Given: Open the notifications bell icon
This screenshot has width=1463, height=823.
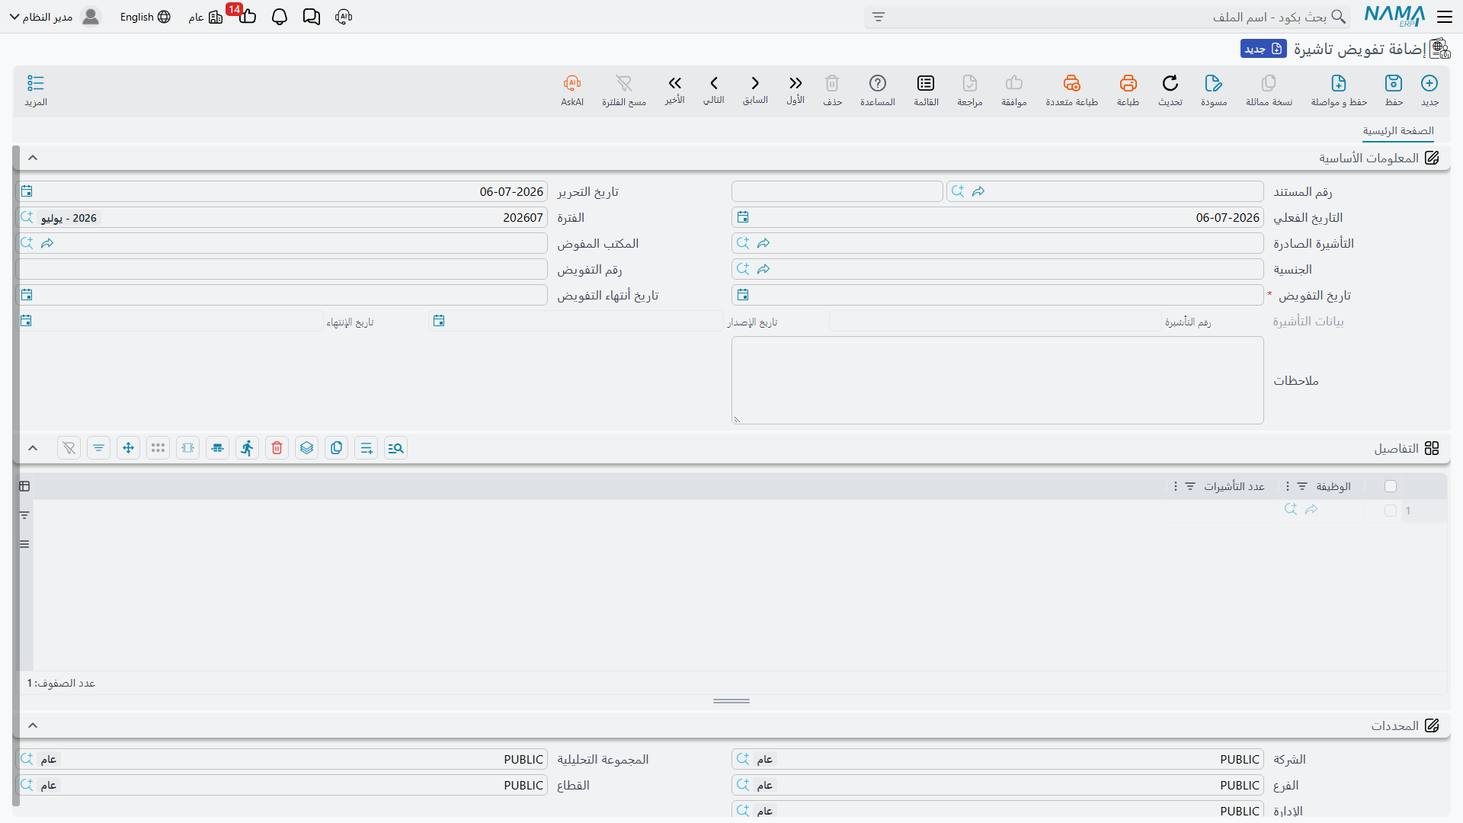Looking at the screenshot, I should point(280,17).
